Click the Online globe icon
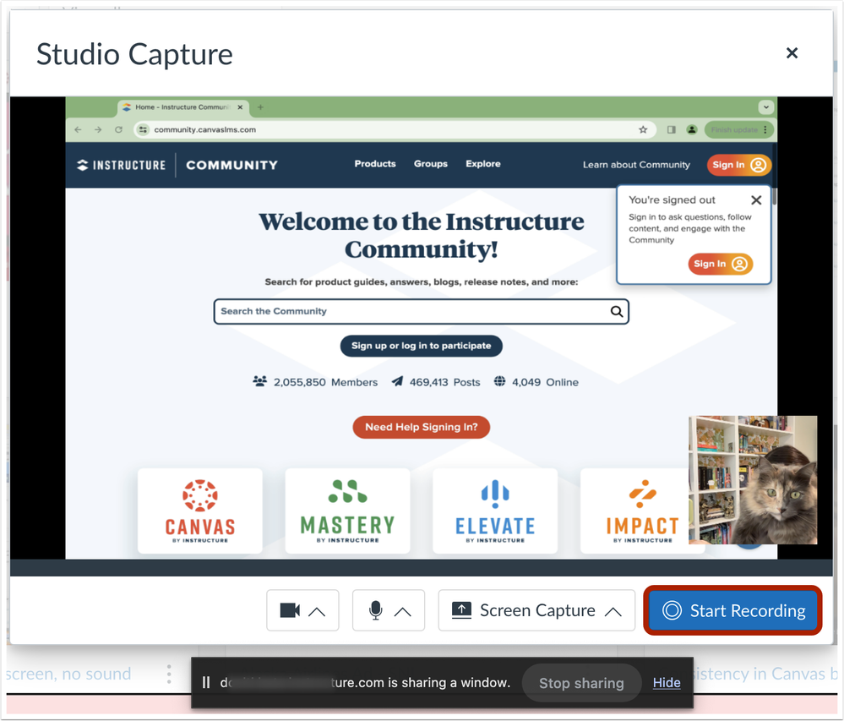 [500, 381]
